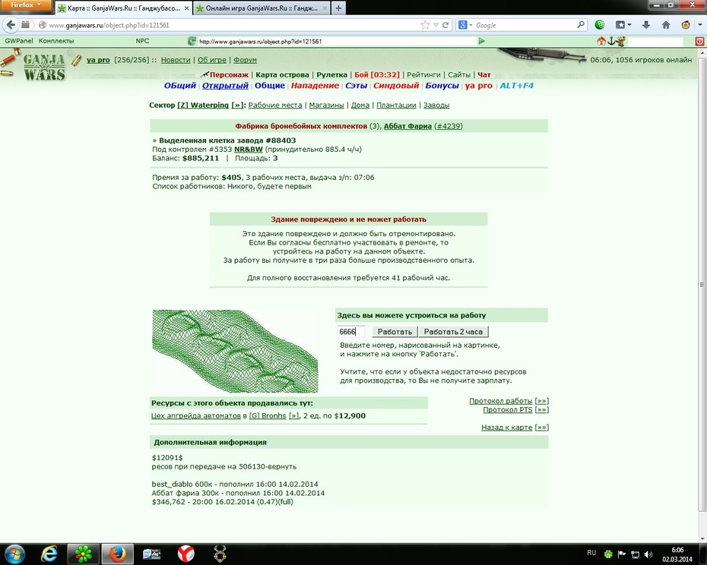The image size is (707, 565).
Task: Open the Форум link
Action: point(245,60)
